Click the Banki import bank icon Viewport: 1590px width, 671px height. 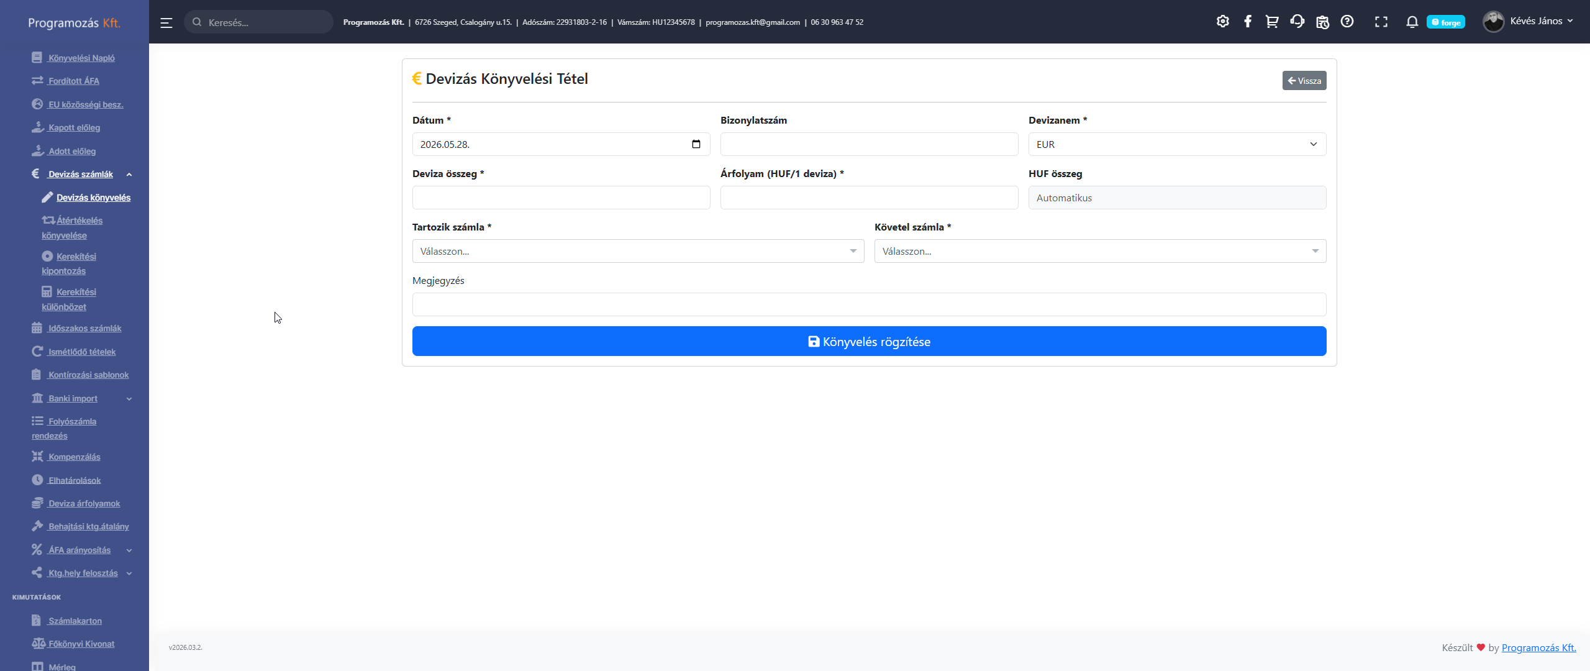[x=37, y=398]
